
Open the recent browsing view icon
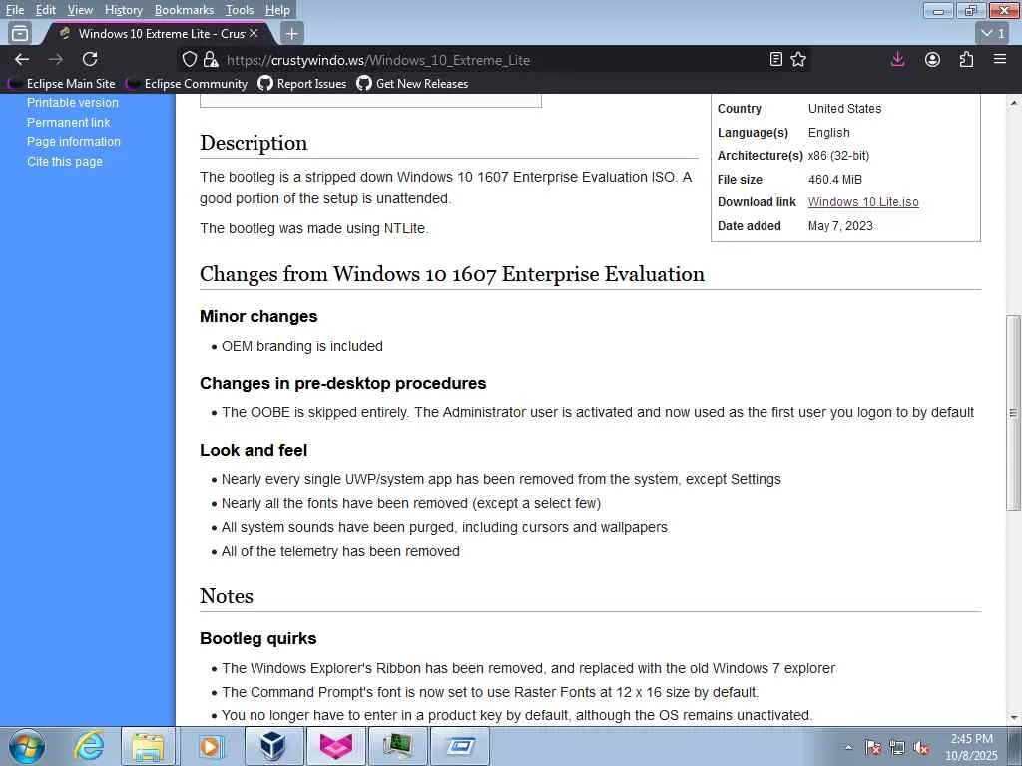pyautogui.click(x=20, y=33)
